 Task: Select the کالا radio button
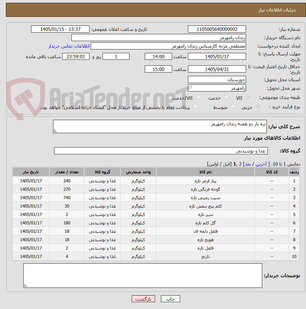[248, 97]
